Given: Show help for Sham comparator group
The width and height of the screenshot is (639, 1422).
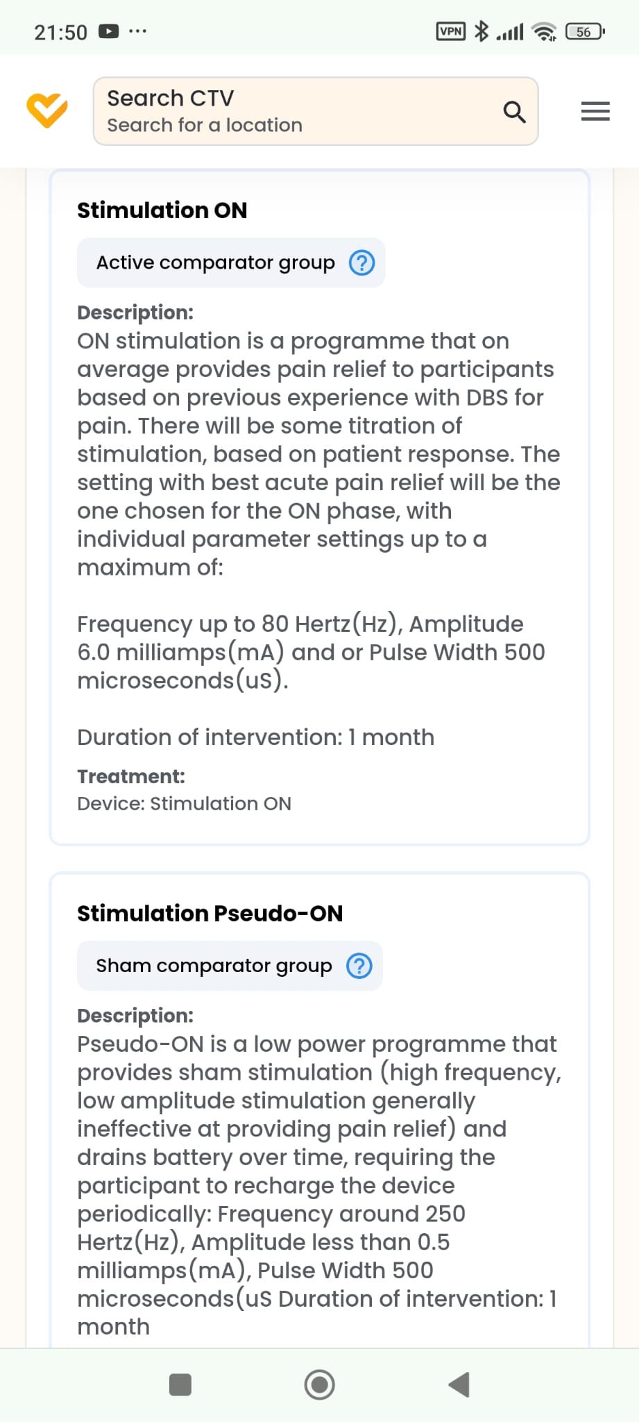Looking at the screenshot, I should (359, 966).
